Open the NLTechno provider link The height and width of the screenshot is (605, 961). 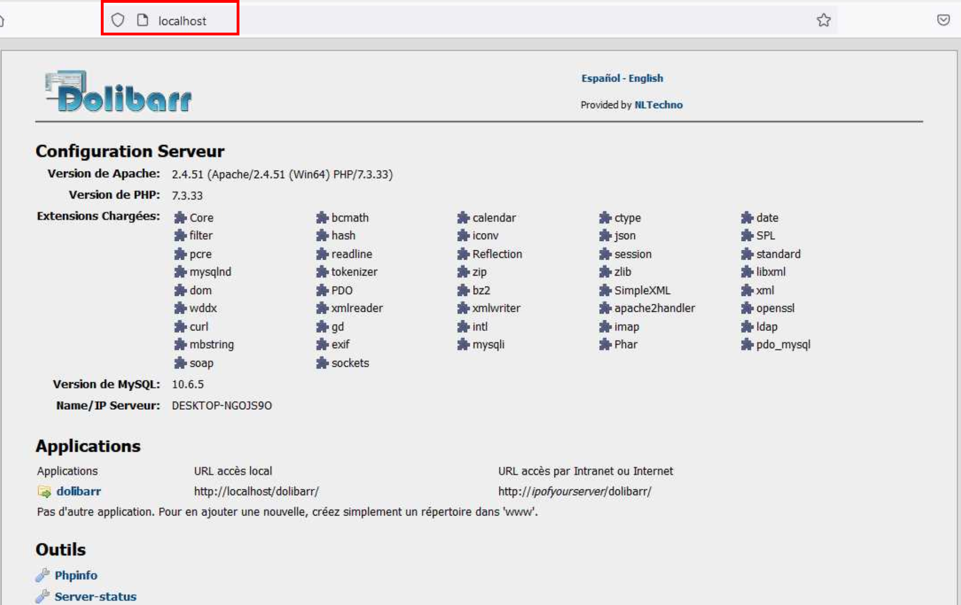[658, 105]
